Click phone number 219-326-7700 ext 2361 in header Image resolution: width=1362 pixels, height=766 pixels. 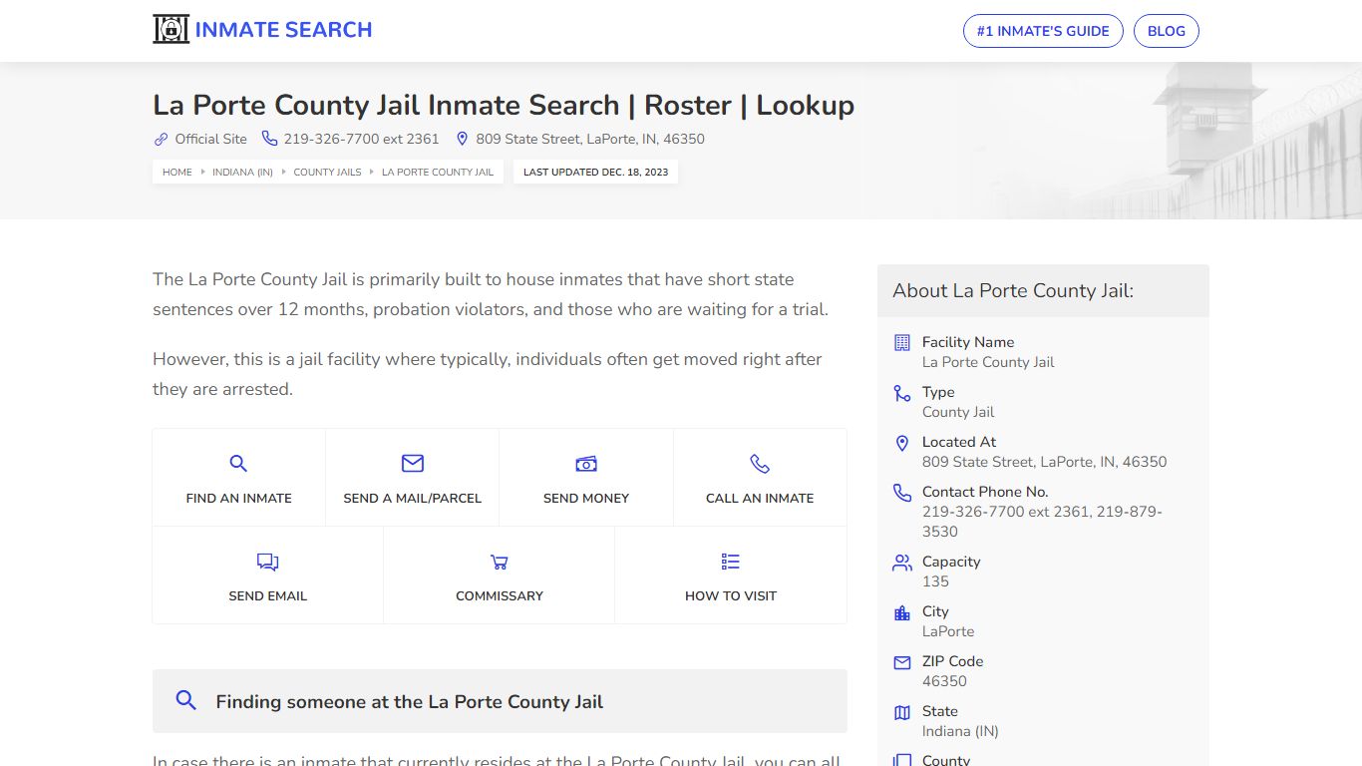click(361, 140)
